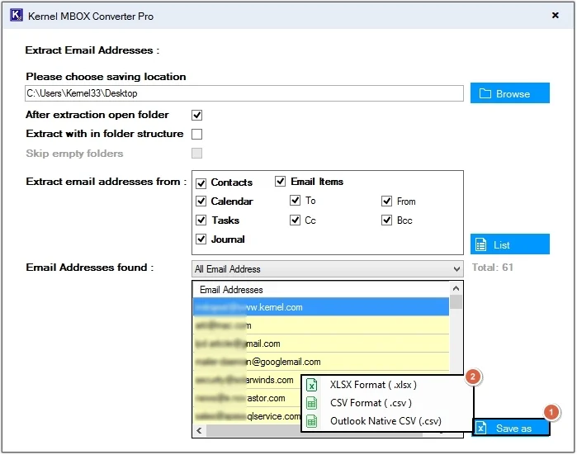Select the email row ending arwinds.com
This screenshot has height=455, width=577.
coord(248,380)
